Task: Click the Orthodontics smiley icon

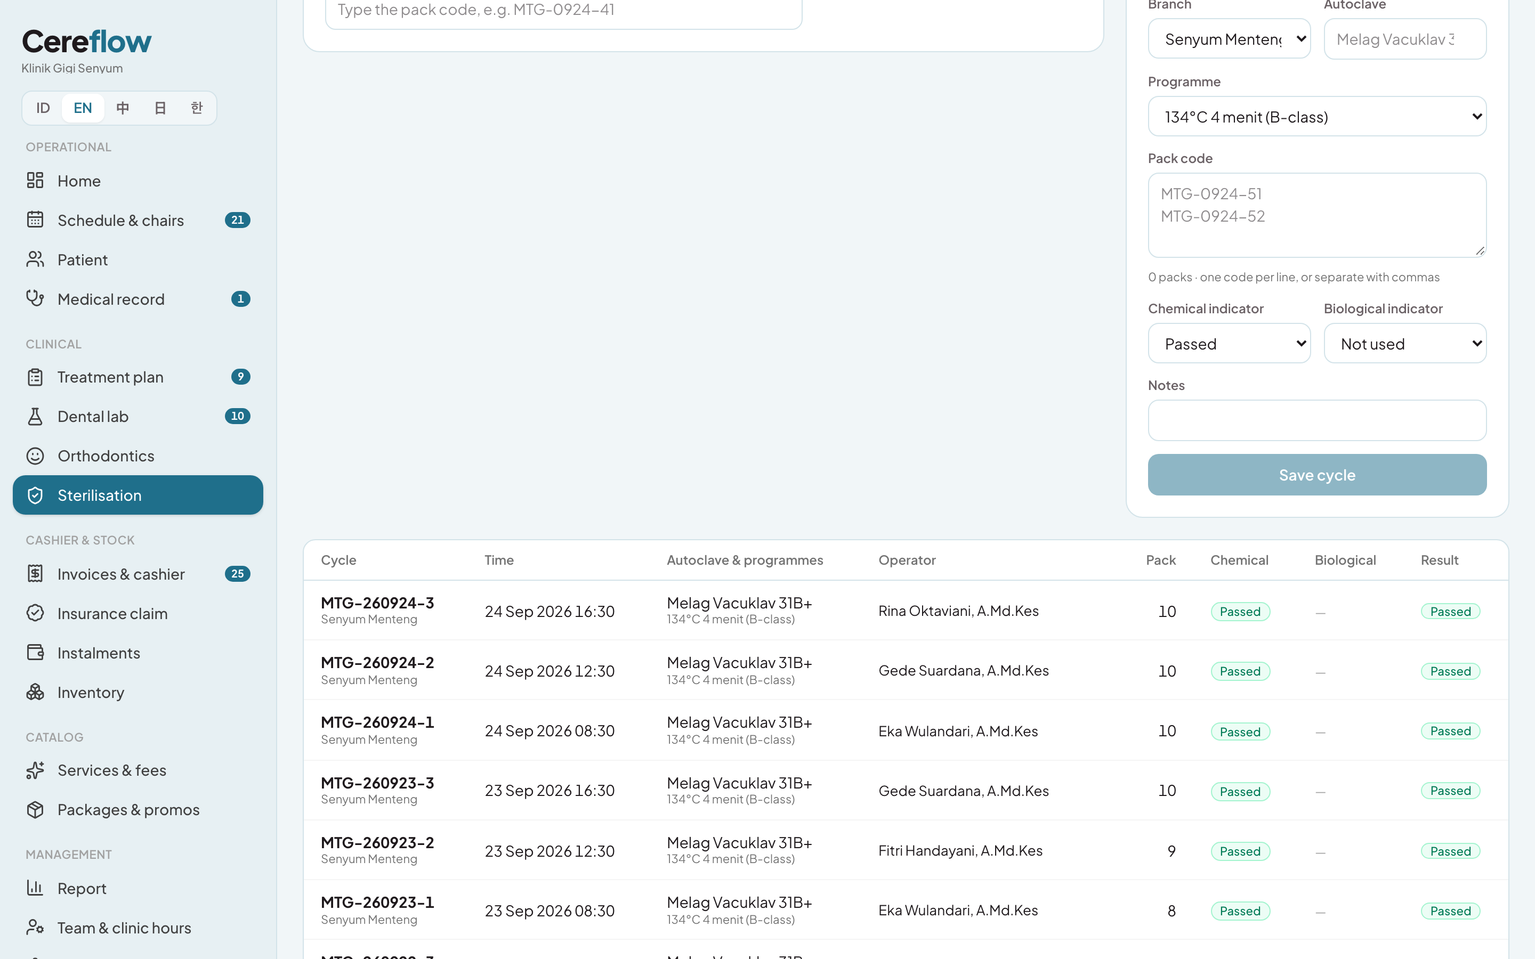Action: coord(35,456)
